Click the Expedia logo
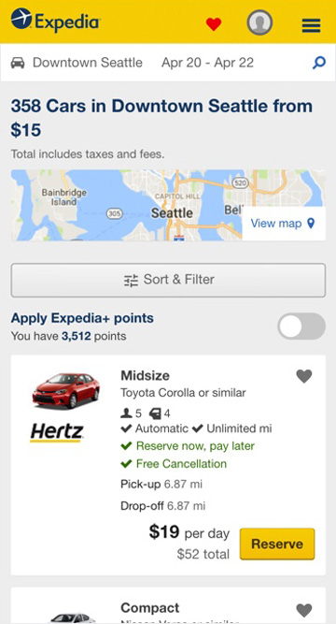The height and width of the screenshot is (624, 336). [x=55, y=20]
